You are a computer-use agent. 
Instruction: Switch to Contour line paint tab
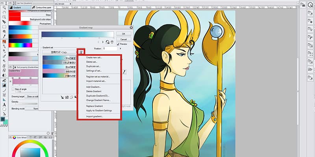42,7
